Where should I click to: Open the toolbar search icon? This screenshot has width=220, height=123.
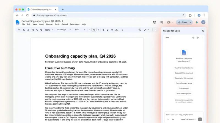click(x=19, y=30)
